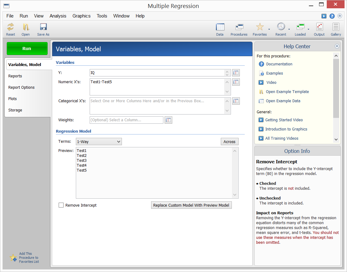Click the Open Example Template folder icon

(261, 91)
